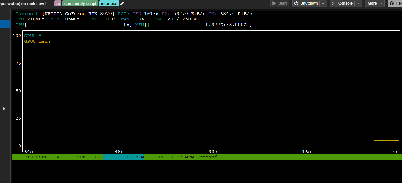Click the GPU0 mem% legend label
Screen dimensions: 402x183
(x=37, y=41)
